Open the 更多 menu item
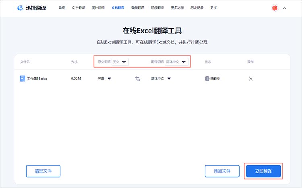Viewport: 302px width, 188px height. coord(213,8)
